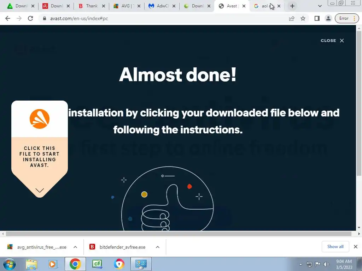Expand options for bitdefender_avfree.exe download
Screen dimensions: 362x271
(158, 247)
